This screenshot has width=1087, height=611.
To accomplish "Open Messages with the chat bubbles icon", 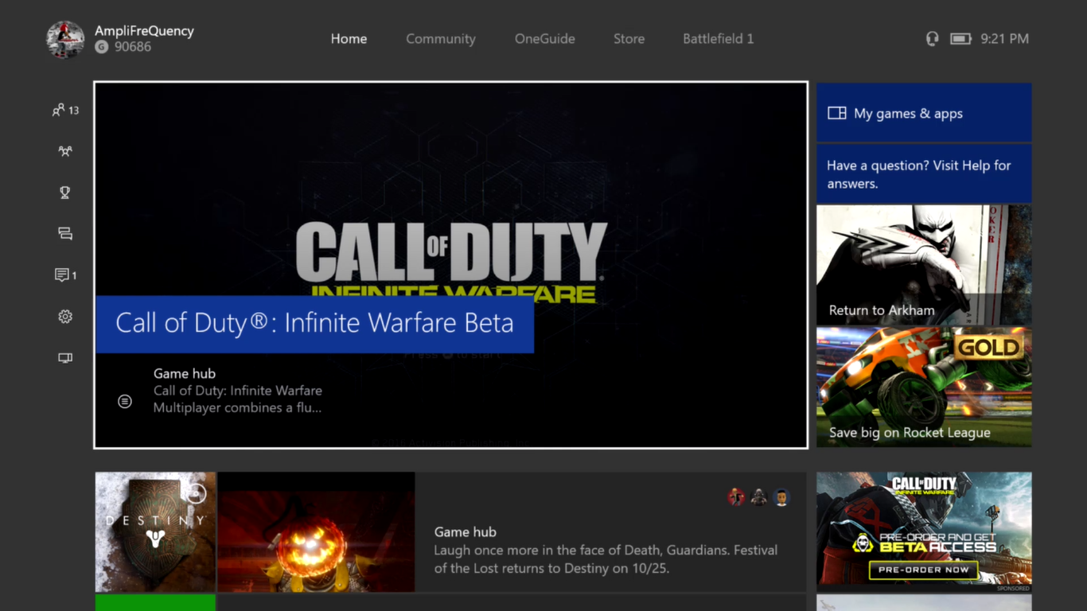I will tap(65, 234).
